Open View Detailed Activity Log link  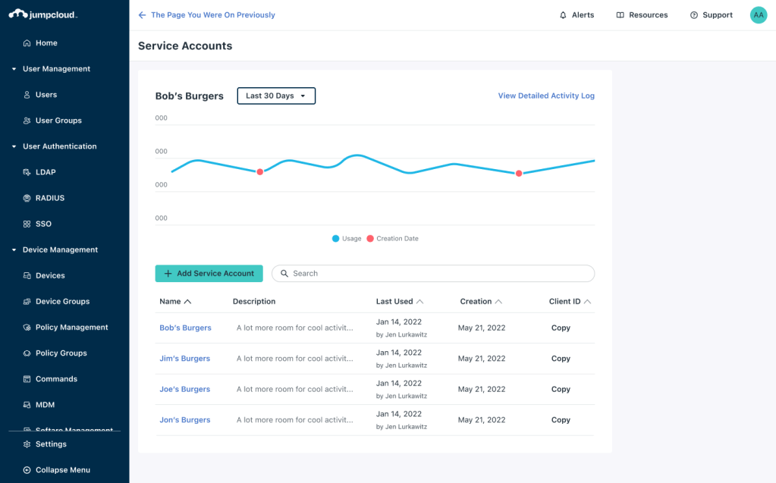pos(546,96)
